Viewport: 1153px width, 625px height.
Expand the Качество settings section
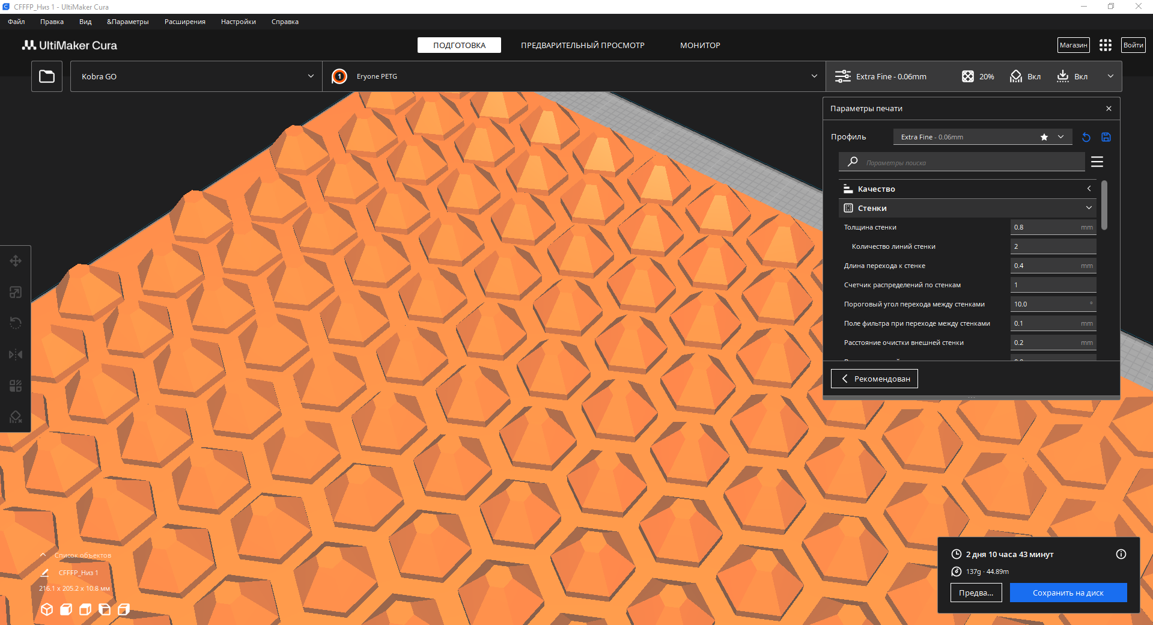point(967,189)
